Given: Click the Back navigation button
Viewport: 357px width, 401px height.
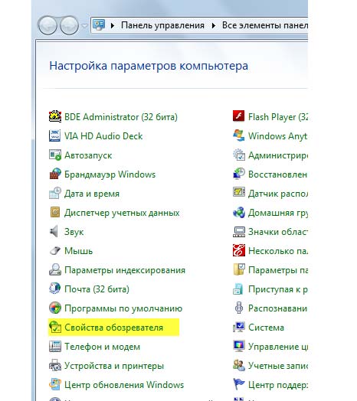Looking at the screenshot, I should pyautogui.click(x=47, y=25).
